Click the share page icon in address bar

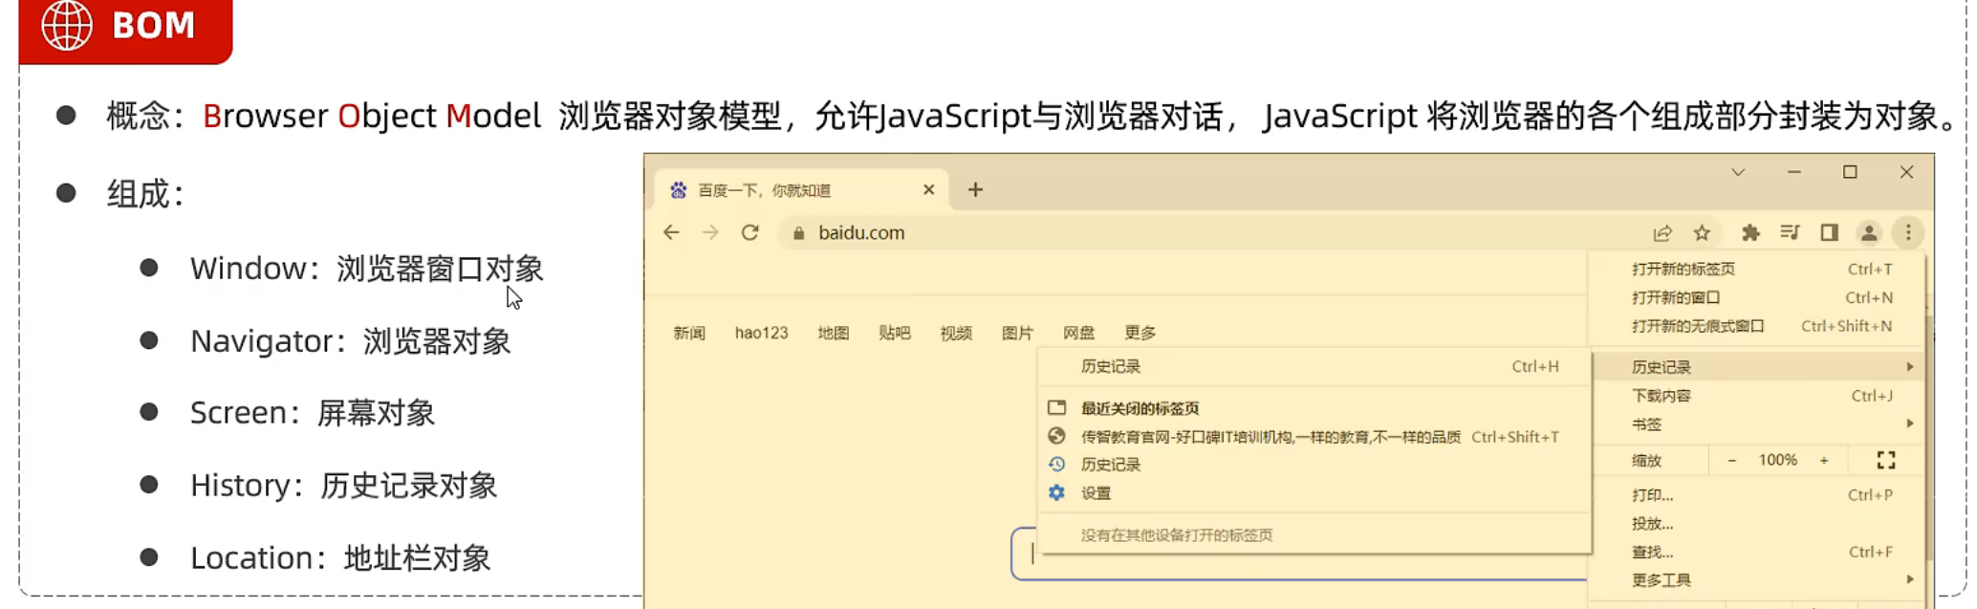tap(1662, 233)
